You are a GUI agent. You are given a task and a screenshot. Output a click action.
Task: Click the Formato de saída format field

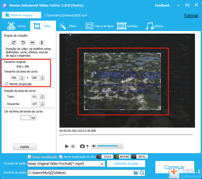[63, 164]
